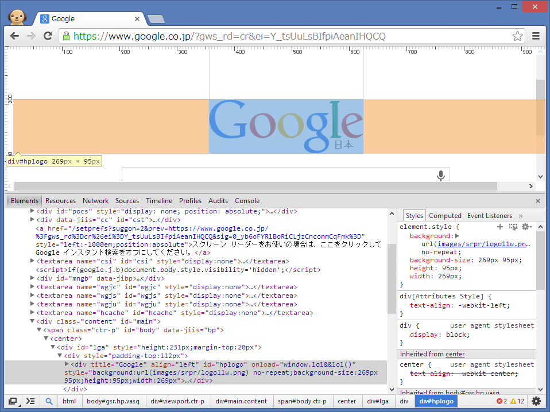550x412 pixels.
Task: Collapse the div id="main" node
Action: (x=32, y=321)
